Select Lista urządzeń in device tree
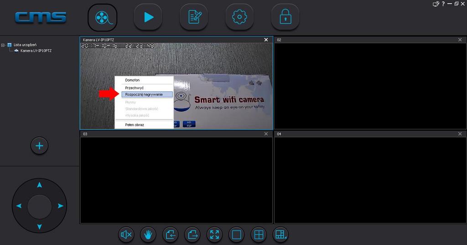 click(x=25, y=45)
